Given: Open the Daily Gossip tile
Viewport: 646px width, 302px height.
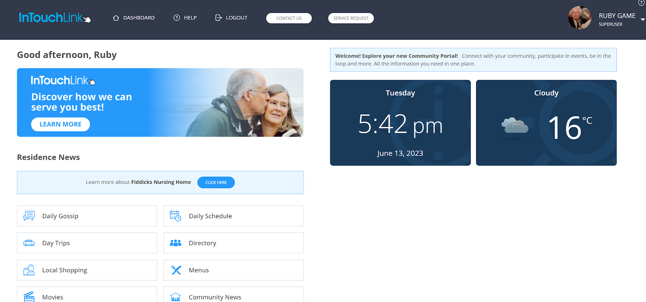Looking at the screenshot, I should (87, 216).
